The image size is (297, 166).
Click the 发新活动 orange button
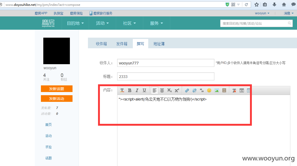(57, 98)
